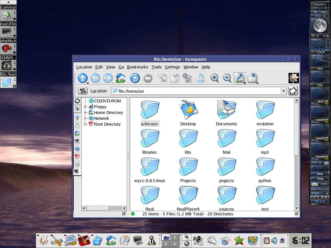331x248 pixels.
Task: Open the Home Directory tab in the sidebar
Action: (77, 133)
